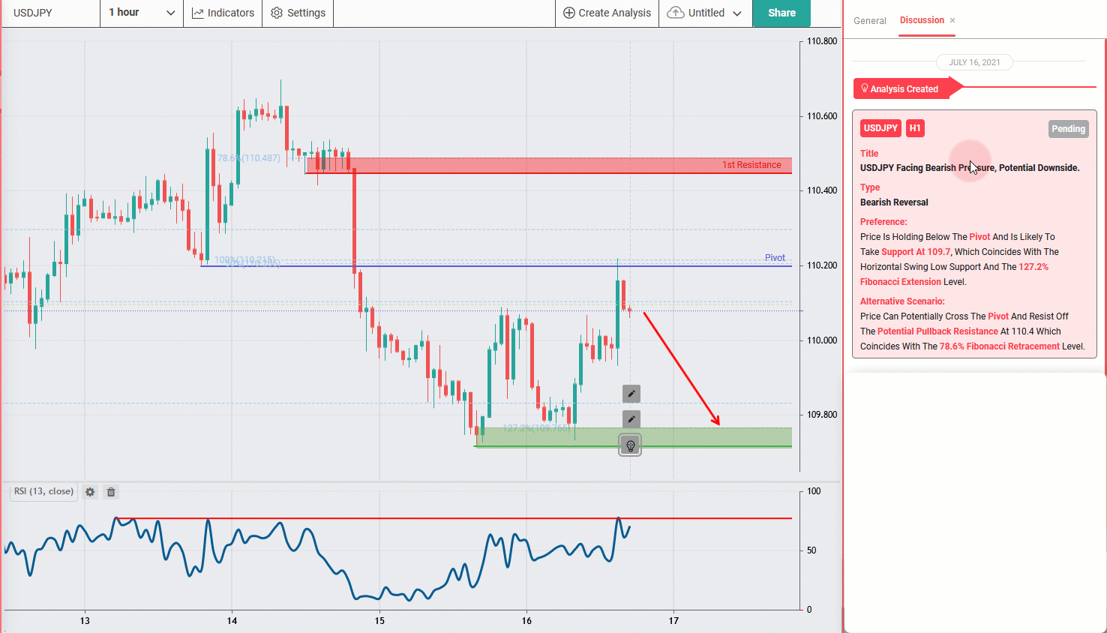Open the Indicators menu

click(223, 13)
